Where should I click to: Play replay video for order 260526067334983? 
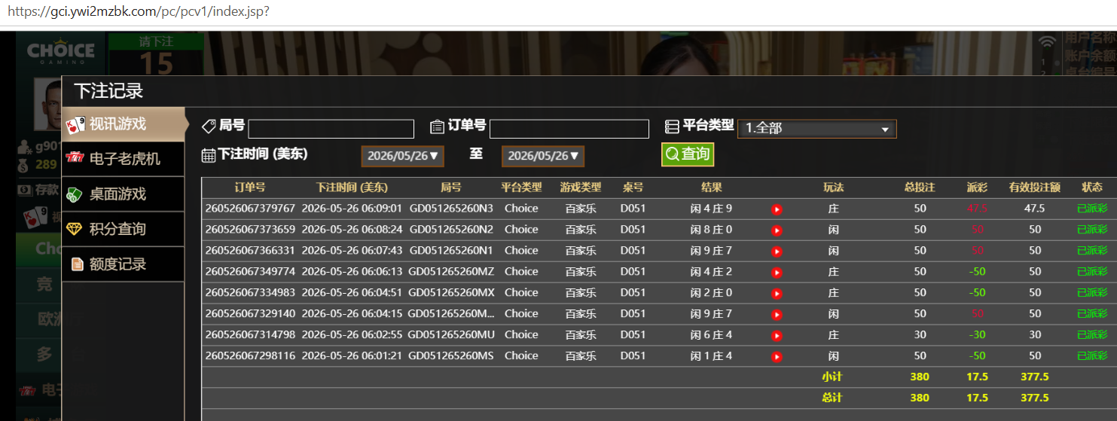(x=777, y=294)
